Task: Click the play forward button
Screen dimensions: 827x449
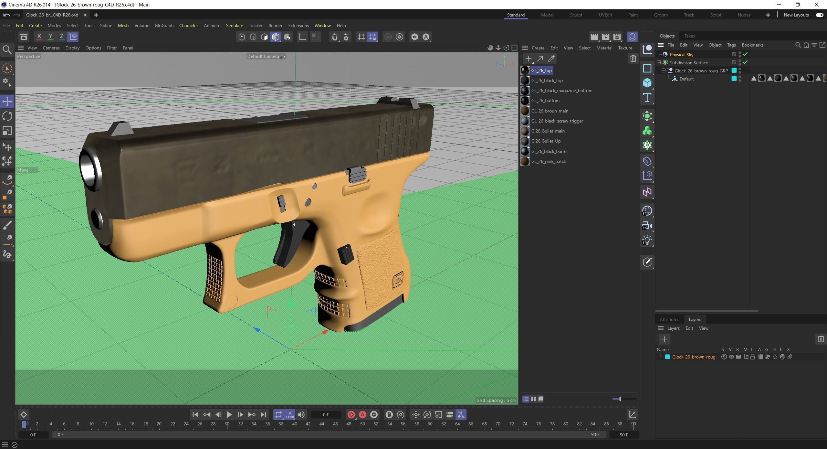Action: point(229,414)
